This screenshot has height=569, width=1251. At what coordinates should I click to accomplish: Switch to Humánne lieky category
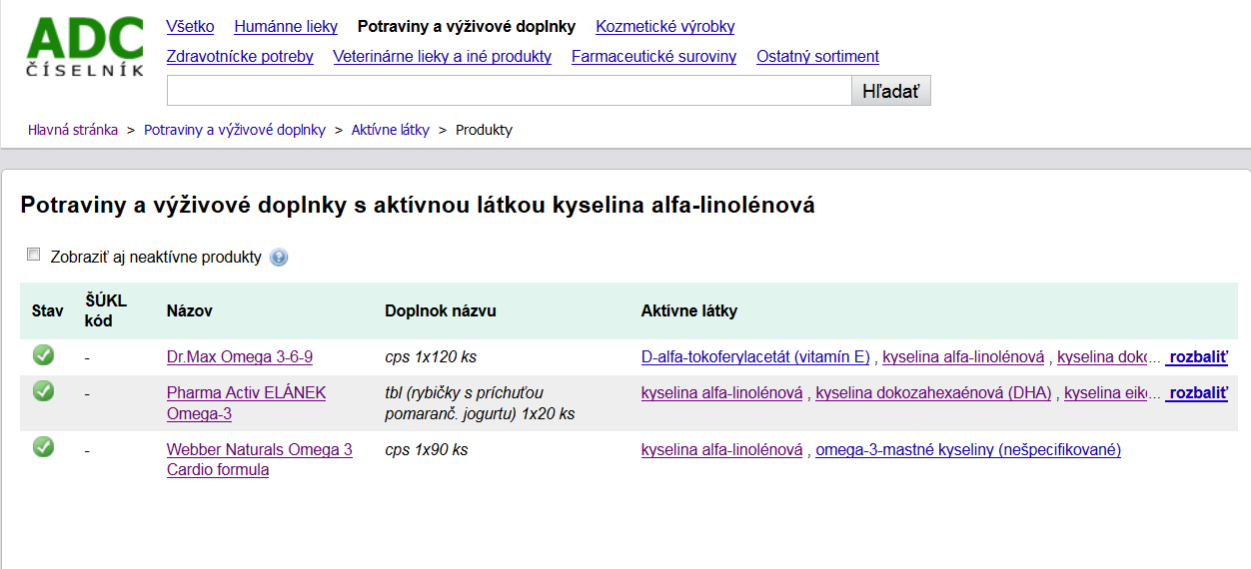click(286, 27)
